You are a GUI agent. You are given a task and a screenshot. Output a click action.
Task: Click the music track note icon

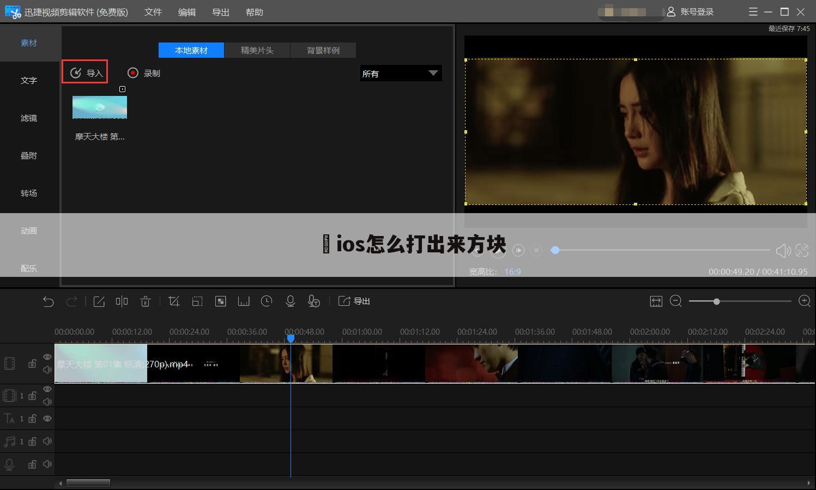tap(9, 441)
